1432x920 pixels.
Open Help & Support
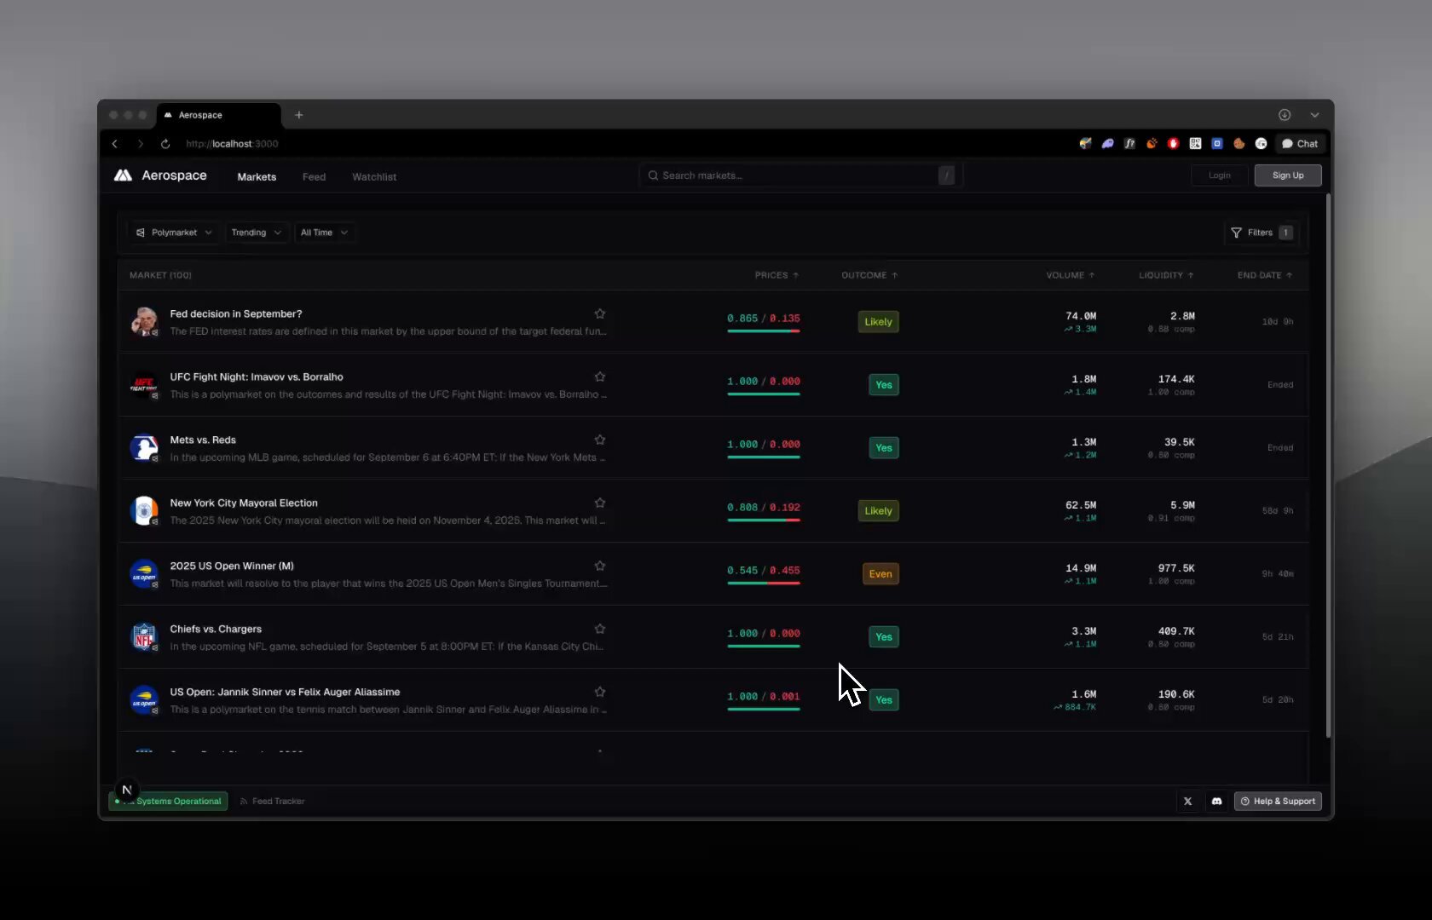point(1277,801)
